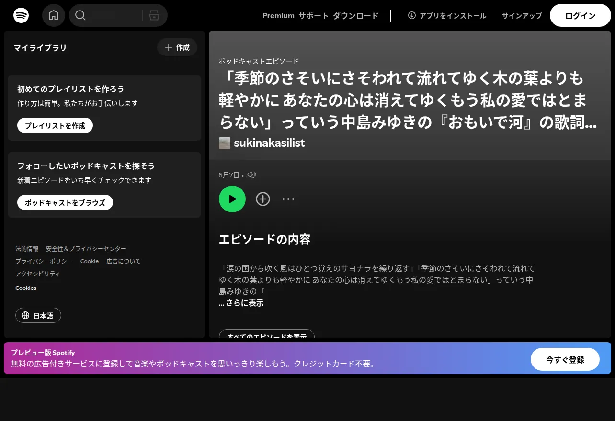615x421 pixels.
Task: Open the サポート link
Action: 314,16
